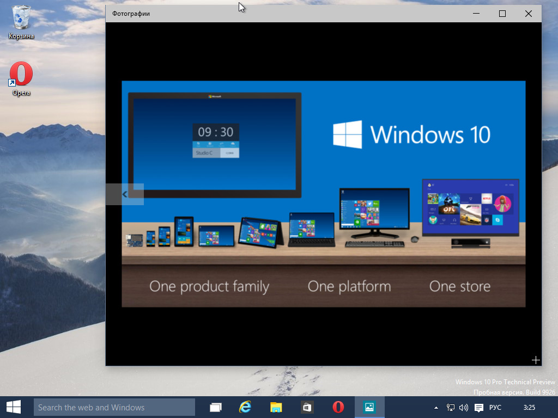Show hidden tray icons arrow
This screenshot has height=418, width=558.
coord(436,408)
